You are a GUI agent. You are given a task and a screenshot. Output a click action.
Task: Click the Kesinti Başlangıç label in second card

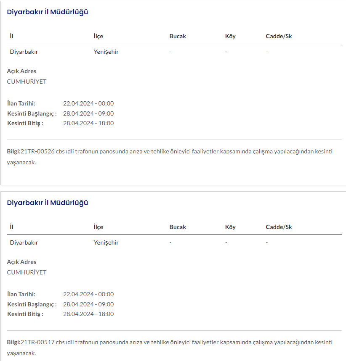[x=32, y=304]
